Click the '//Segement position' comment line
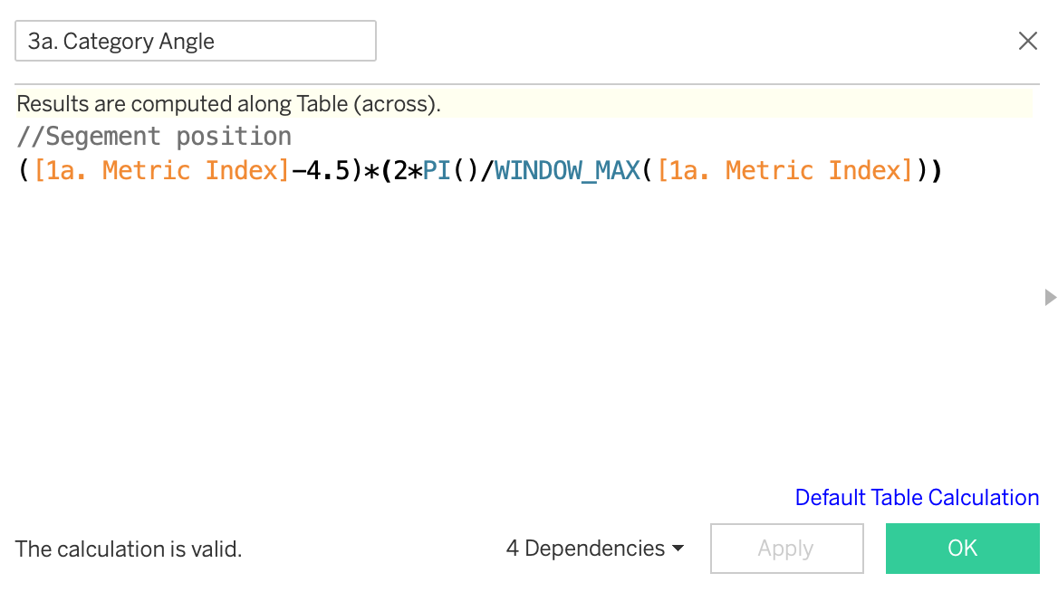The height and width of the screenshot is (592, 1058). coord(154,137)
